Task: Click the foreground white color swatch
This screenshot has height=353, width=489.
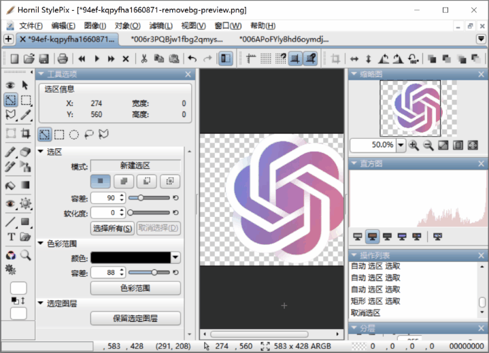Action: pyautogui.click(x=18, y=288)
